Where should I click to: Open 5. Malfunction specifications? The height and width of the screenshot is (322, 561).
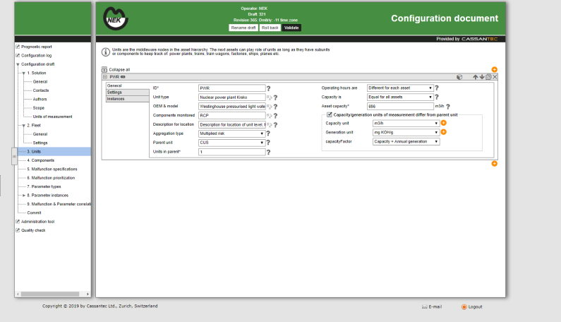tap(52, 169)
